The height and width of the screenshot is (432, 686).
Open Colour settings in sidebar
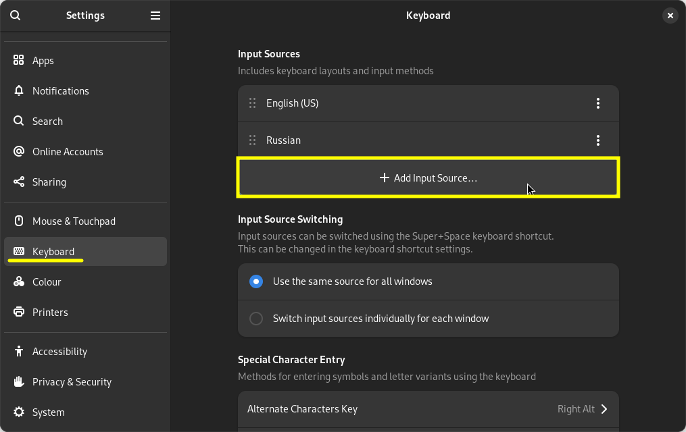[47, 282]
